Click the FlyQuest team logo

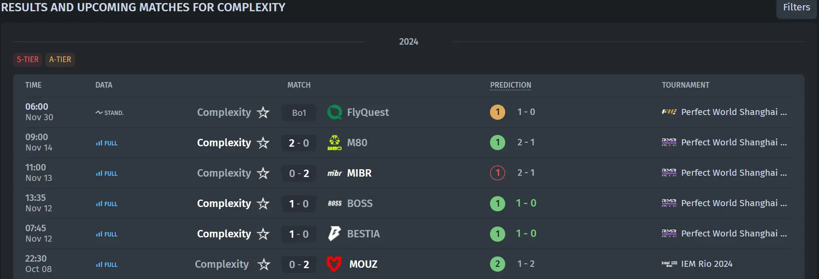(x=334, y=112)
